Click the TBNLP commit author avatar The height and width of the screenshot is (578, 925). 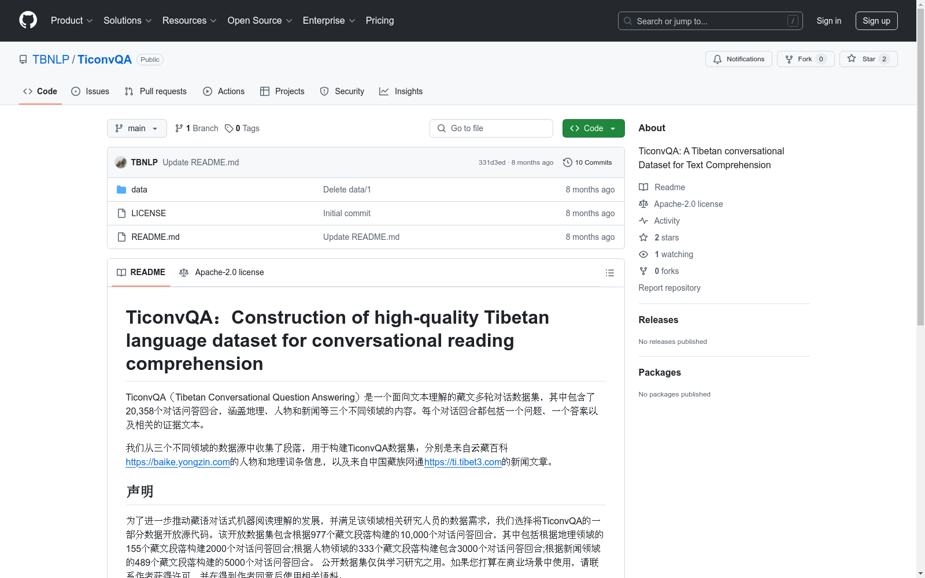pos(121,162)
